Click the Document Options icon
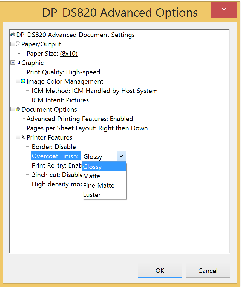The width and height of the screenshot is (241, 287). [x=18, y=109]
